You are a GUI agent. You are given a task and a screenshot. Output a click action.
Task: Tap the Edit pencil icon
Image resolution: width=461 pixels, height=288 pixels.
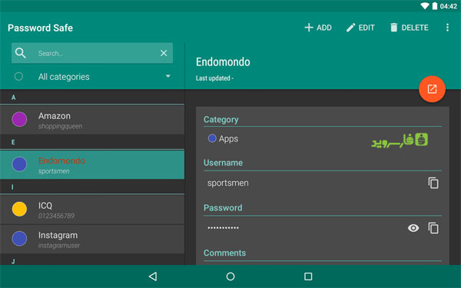click(x=350, y=28)
